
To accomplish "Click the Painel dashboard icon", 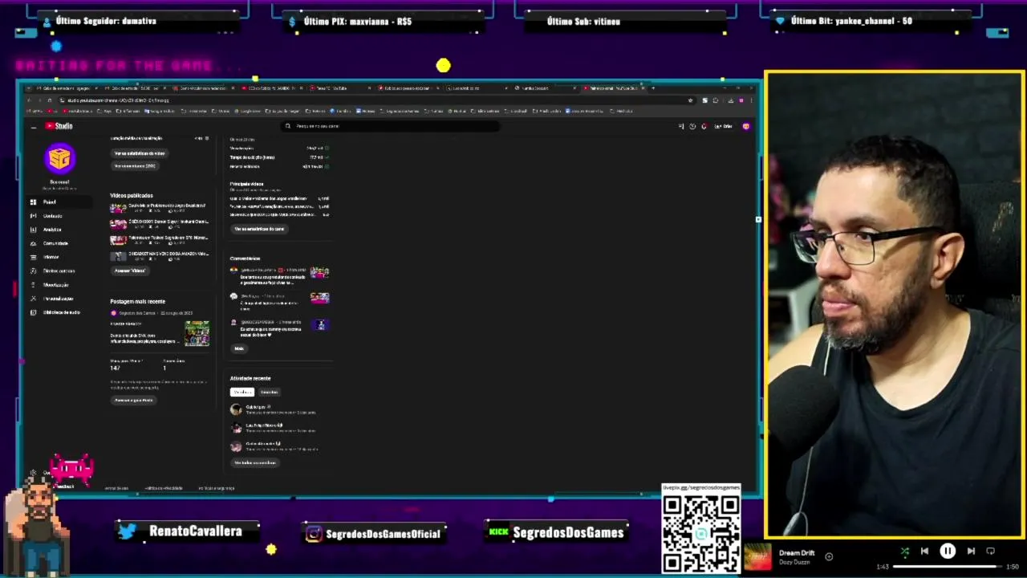I will click(x=33, y=202).
